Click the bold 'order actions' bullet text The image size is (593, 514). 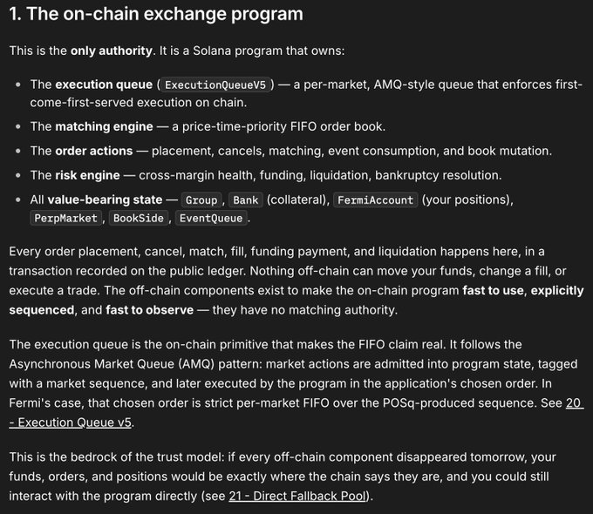[x=94, y=151]
